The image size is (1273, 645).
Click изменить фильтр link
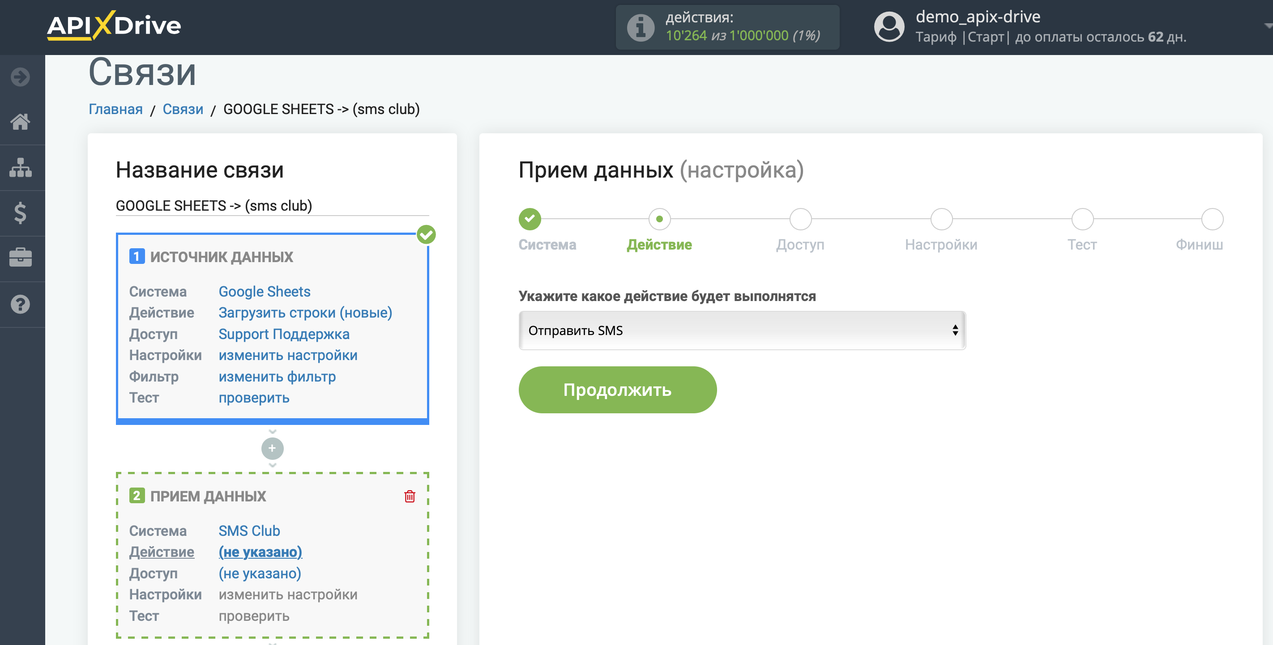[277, 376]
